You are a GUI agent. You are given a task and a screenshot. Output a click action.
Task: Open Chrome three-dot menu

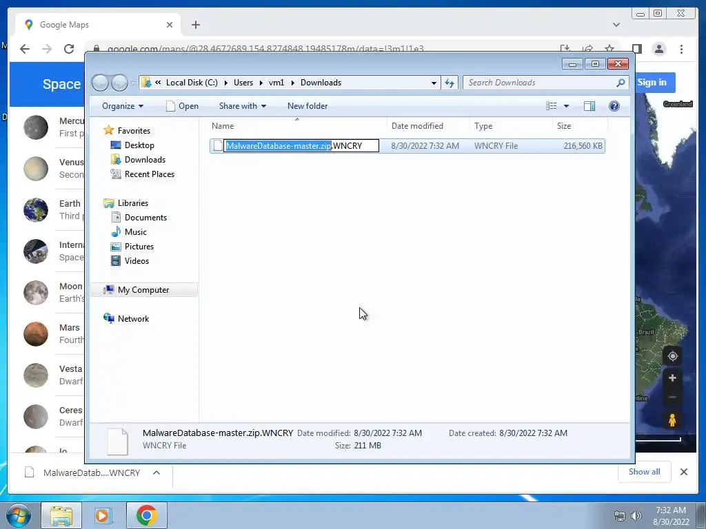681,49
